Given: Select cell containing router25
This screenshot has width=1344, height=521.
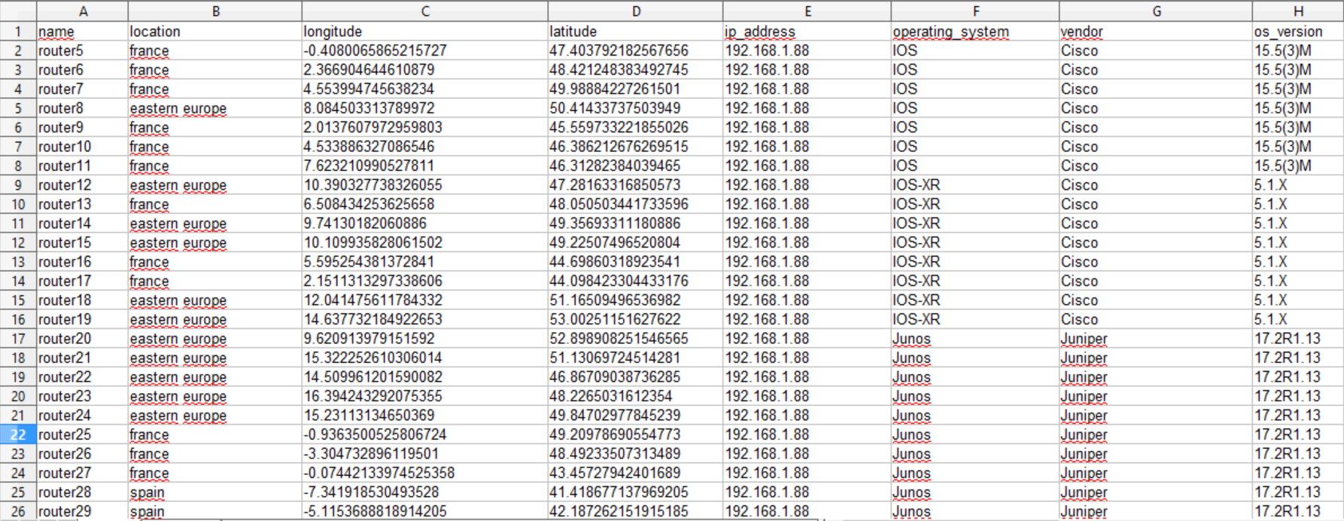Looking at the screenshot, I should click(x=83, y=434).
